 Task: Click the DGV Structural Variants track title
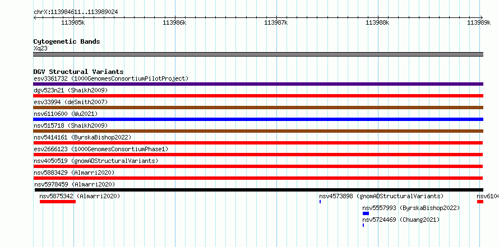[78, 72]
